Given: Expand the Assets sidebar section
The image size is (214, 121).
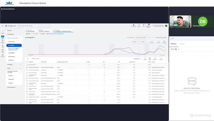Looking at the screenshot, I should pos(20,68).
